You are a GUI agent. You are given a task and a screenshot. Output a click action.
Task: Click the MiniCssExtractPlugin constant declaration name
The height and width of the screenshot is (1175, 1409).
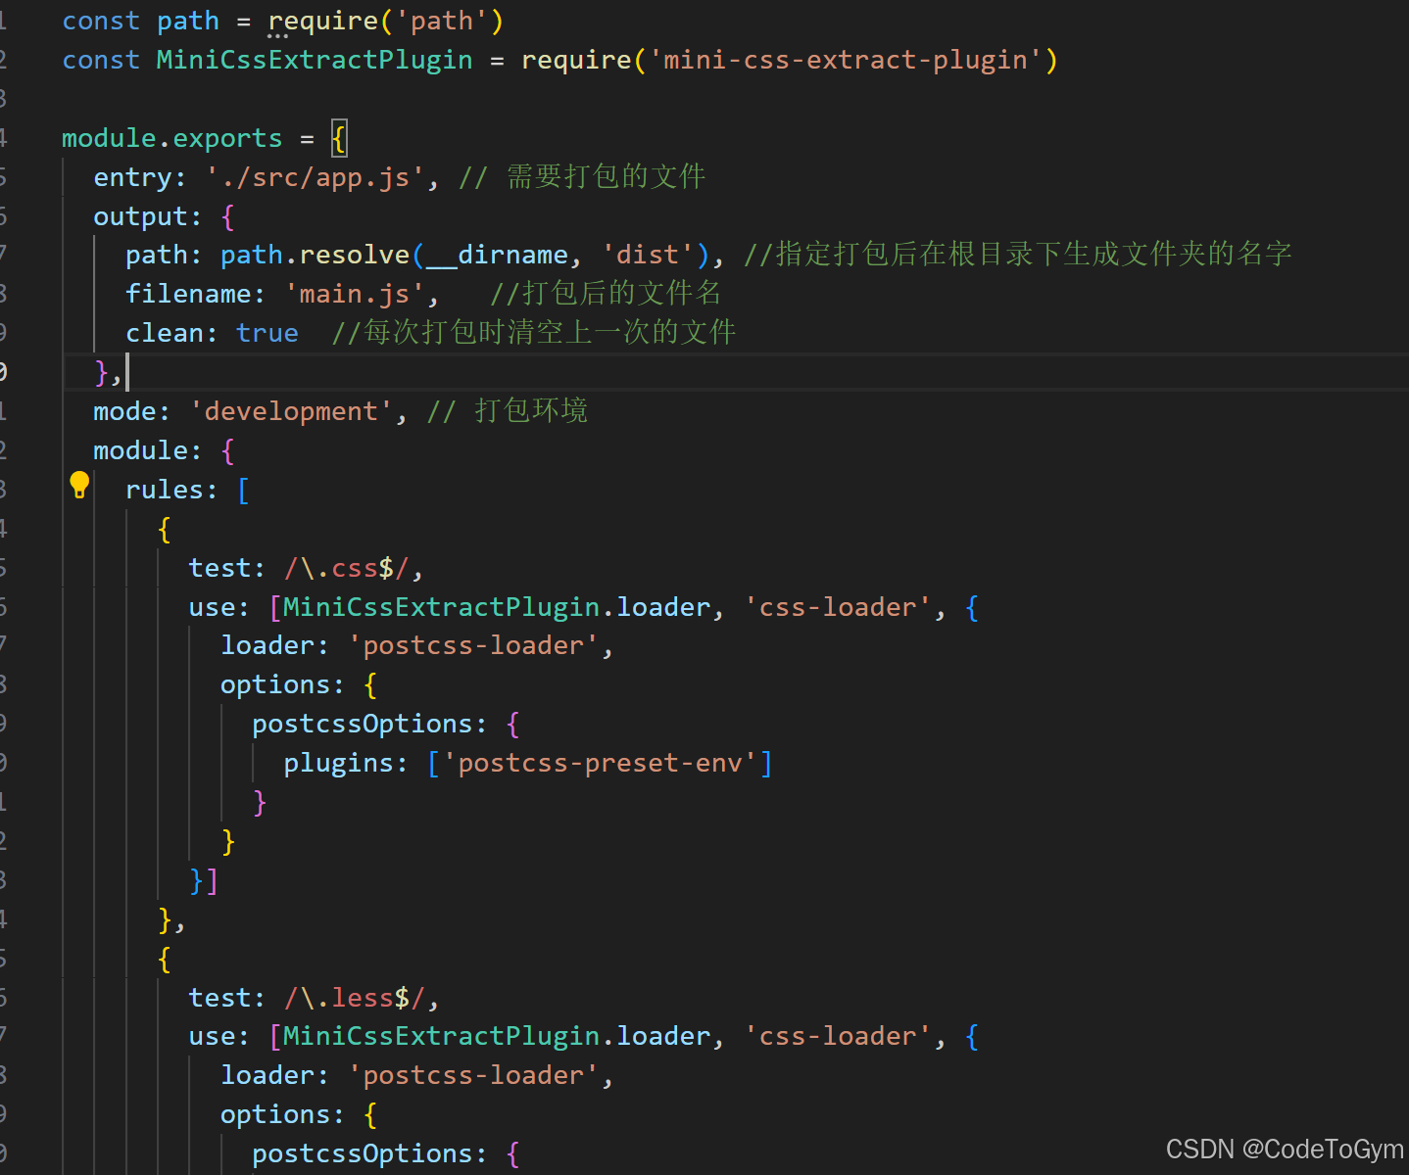click(x=315, y=60)
